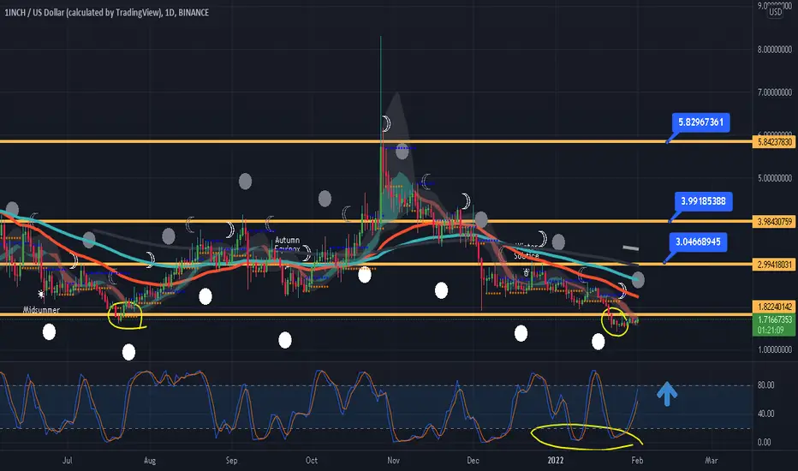The width and height of the screenshot is (798, 471).
Task: Click the sun icon above Midsummer
Action: click(x=41, y=294)
